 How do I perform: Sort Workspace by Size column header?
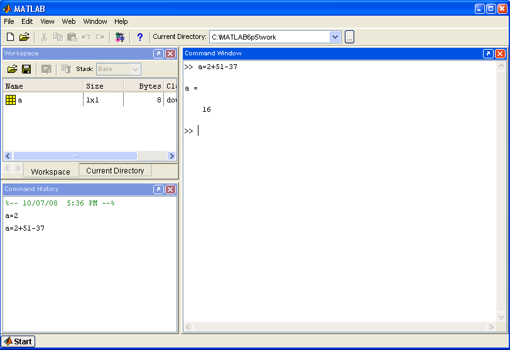point(104,86)
